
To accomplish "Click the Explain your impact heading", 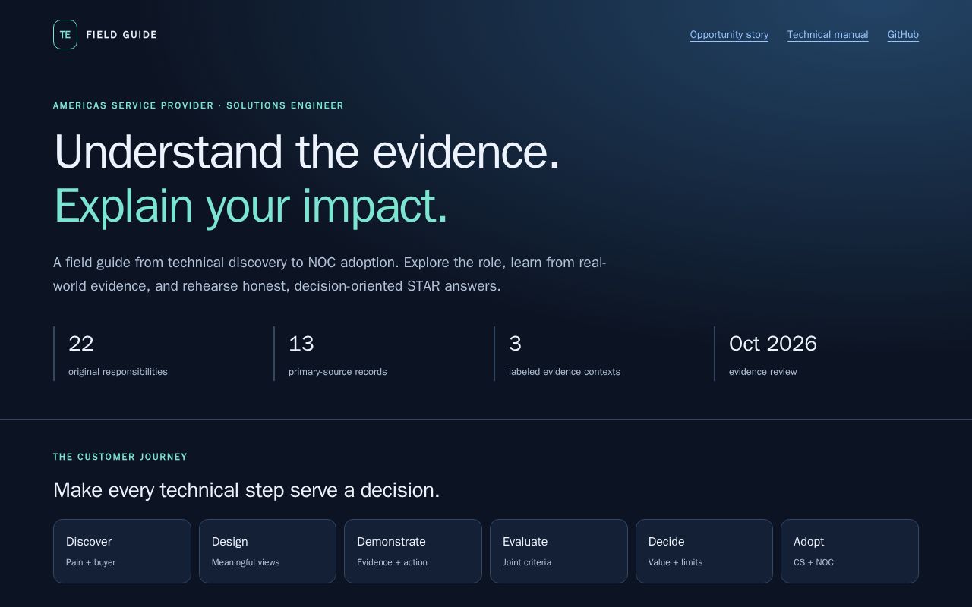I will point(251,206).
